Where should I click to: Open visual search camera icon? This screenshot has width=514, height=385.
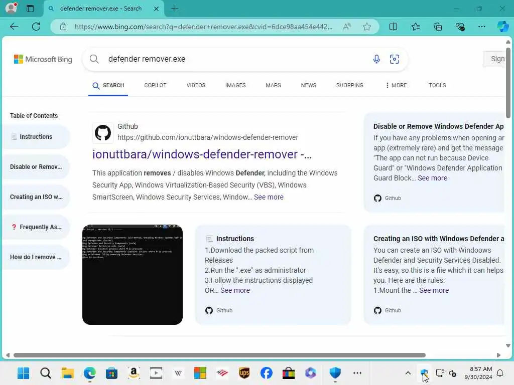click(x=395, y=59)
